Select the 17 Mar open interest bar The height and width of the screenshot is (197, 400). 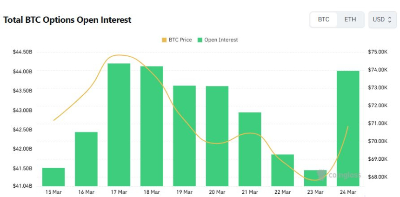click(x=119, y=125)
